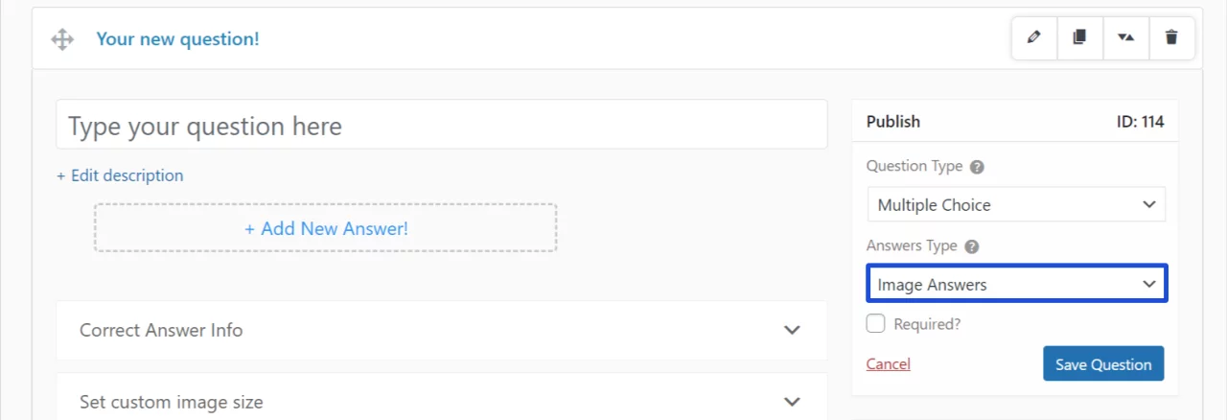The height and width of the screenshot is (420, 1227).
Task: Expand the Set custom image size section
Action: click(441, 402)
